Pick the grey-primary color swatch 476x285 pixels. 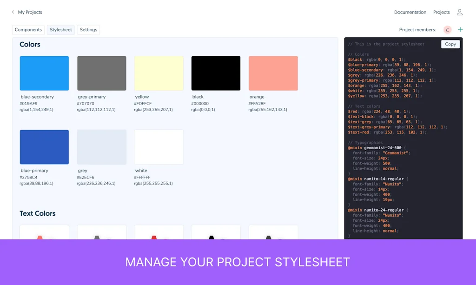(101, 73)
